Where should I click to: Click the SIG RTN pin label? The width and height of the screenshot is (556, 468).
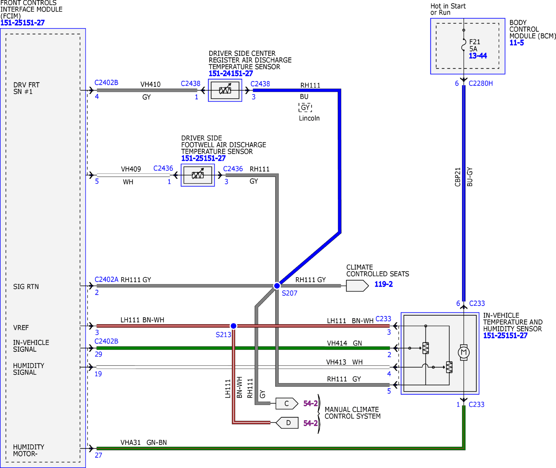26,287
